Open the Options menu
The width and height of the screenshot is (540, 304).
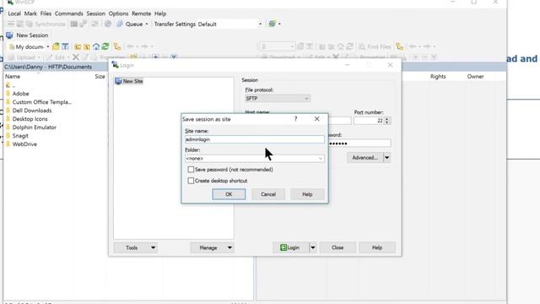tap(118, 14)
